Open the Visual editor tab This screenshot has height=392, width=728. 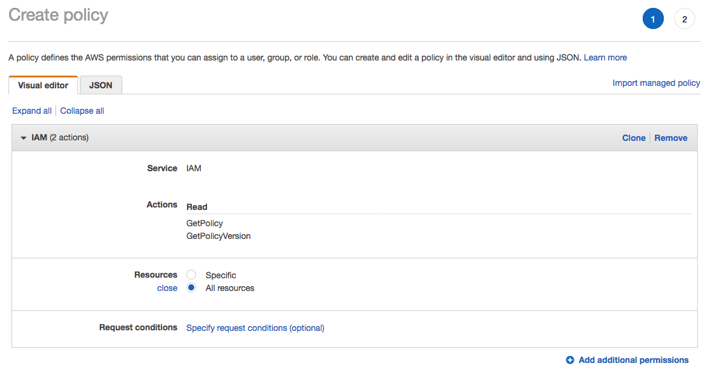43,85
